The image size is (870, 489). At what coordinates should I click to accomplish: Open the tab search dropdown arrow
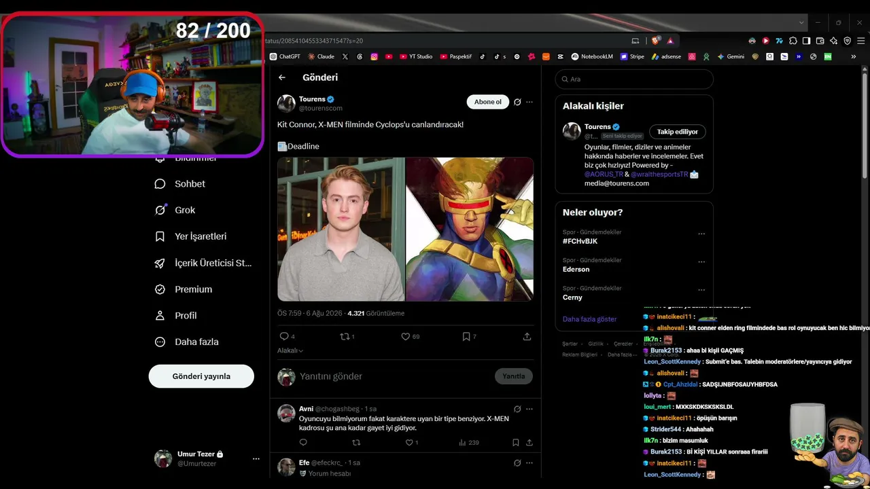[x=801, y=22]
